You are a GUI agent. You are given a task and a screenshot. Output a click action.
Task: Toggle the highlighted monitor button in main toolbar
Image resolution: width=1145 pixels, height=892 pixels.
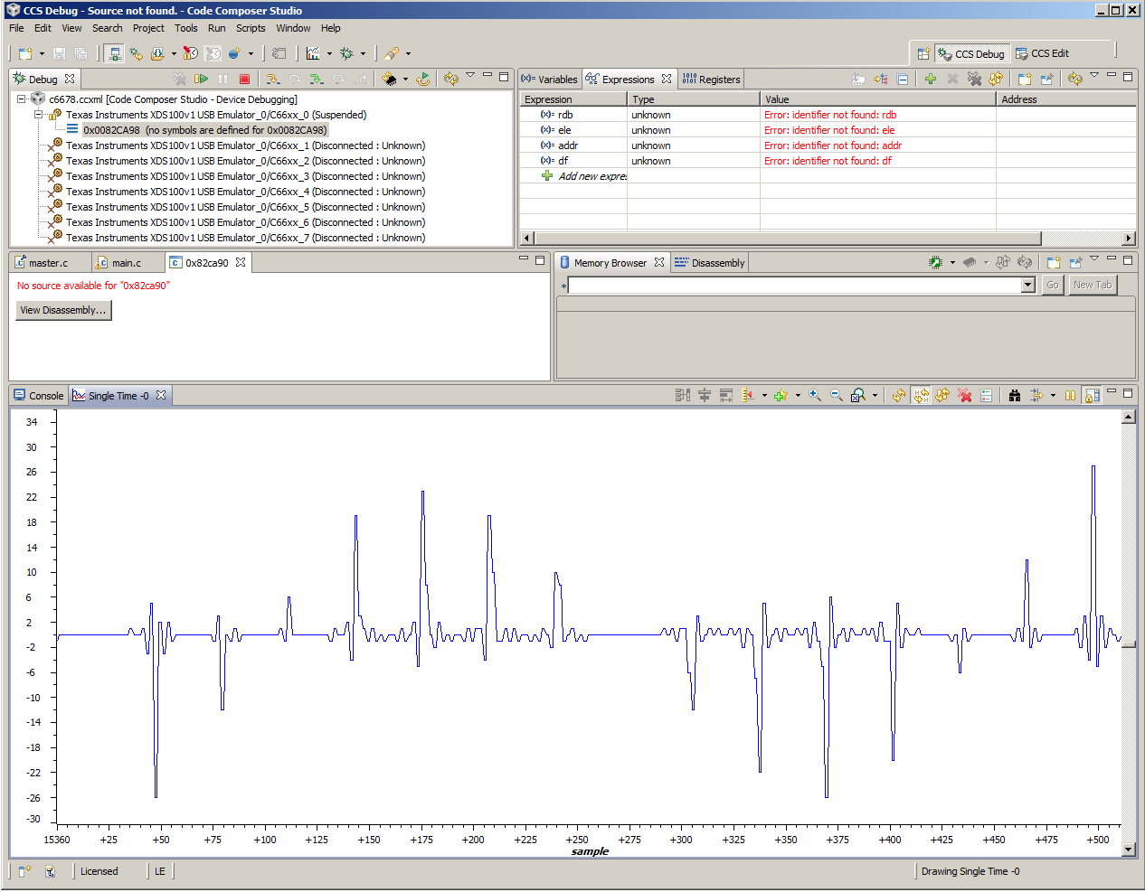pyautogui.click(x=114, y=54)
